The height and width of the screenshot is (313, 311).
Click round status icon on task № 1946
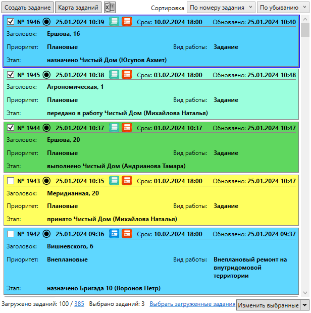[47, 22]
